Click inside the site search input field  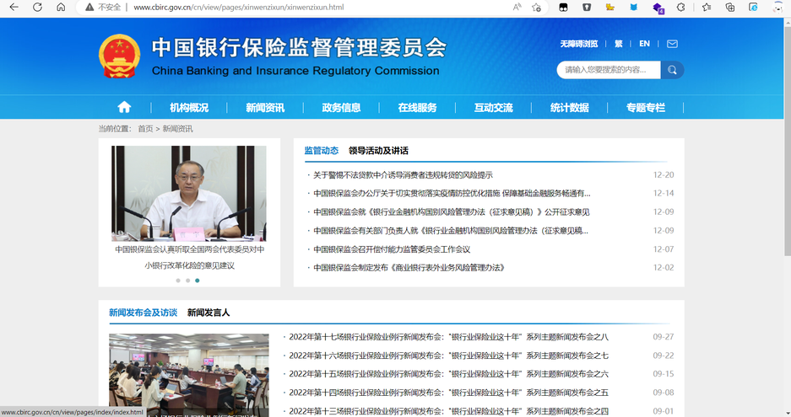609,70
